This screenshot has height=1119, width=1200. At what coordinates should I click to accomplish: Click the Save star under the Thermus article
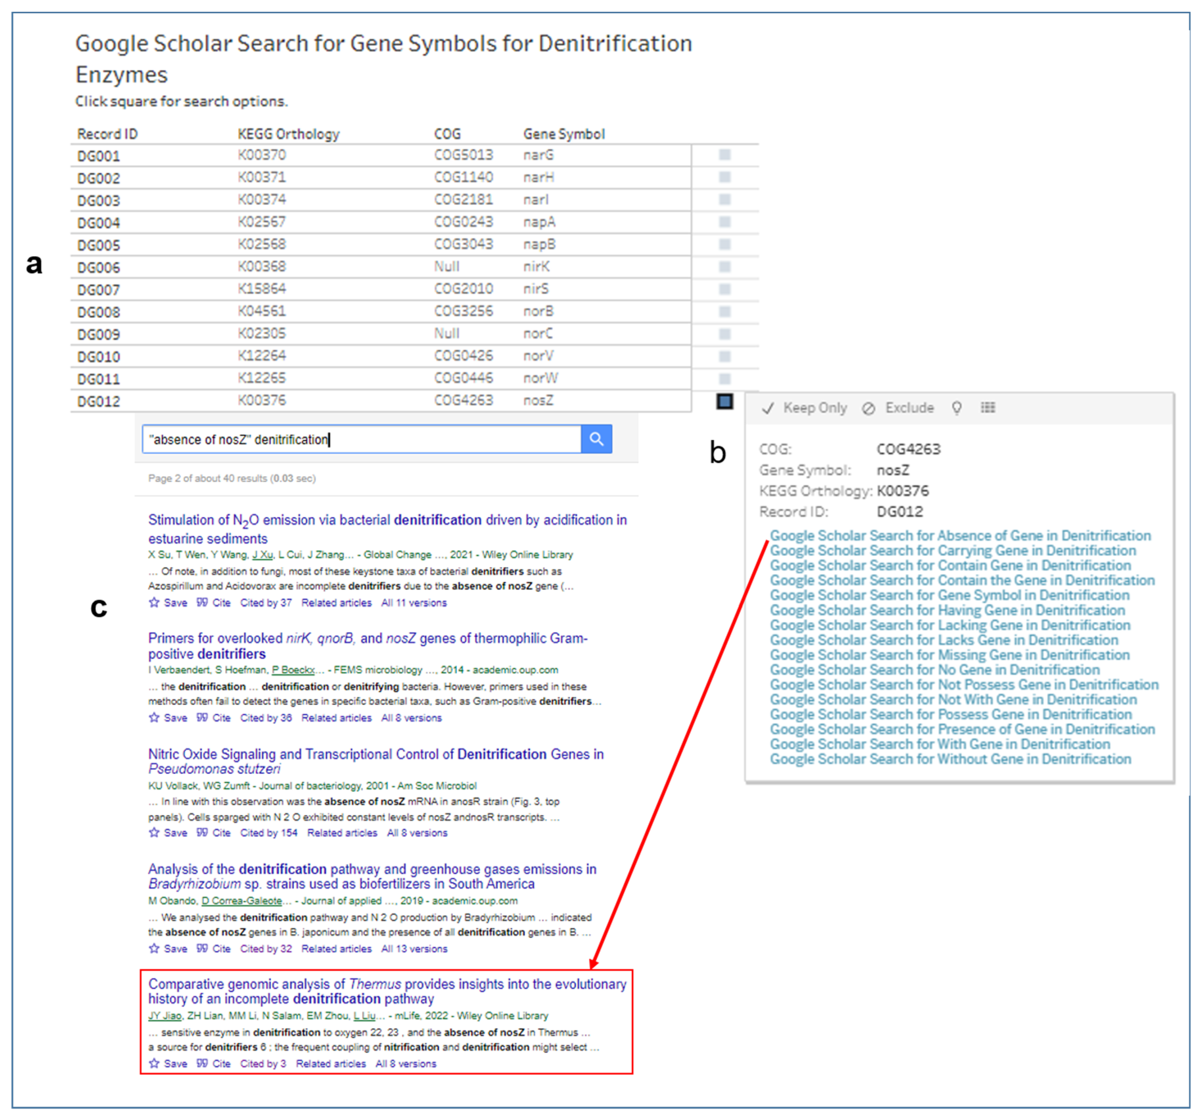click(x=155, y=1063)
